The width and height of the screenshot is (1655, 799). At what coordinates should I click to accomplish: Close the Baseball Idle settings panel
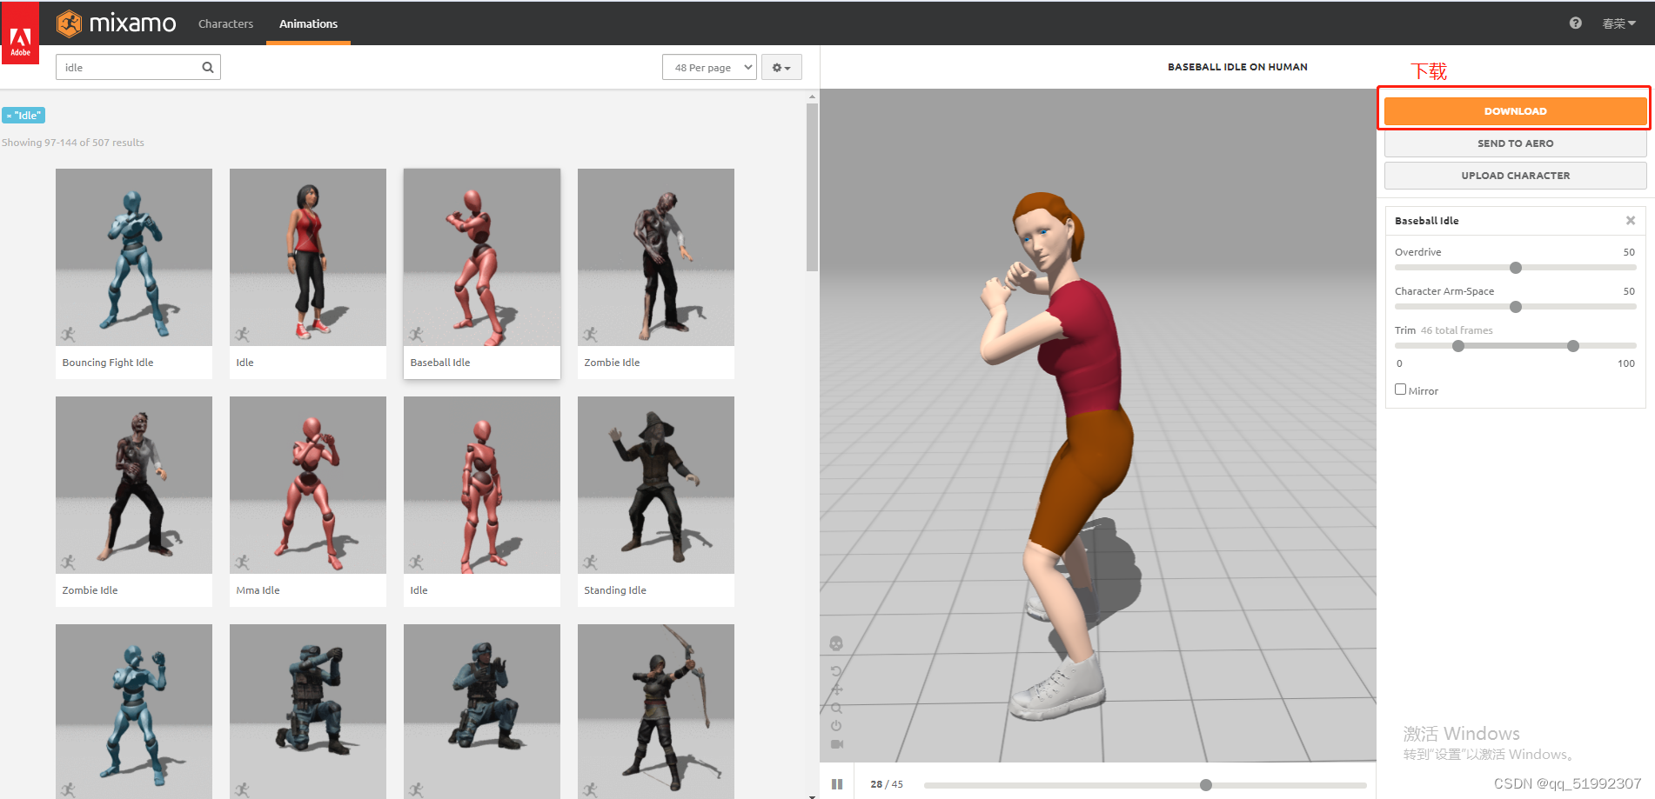coord(1631,221)
